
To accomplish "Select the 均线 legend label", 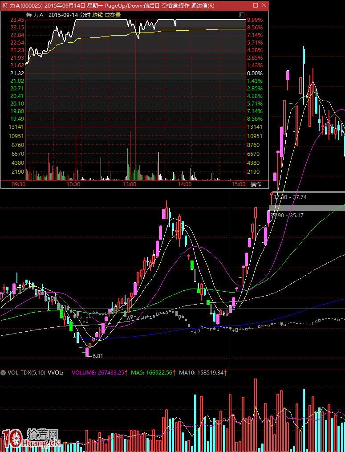I will (97, 15).
